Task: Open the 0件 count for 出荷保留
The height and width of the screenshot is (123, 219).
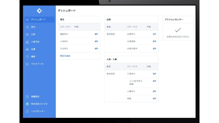Action: pyautogui.click(x=154, y=41)
